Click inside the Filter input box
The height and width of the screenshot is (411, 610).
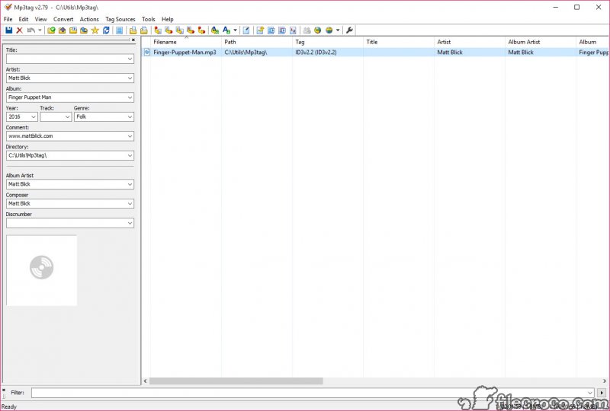click(313, 393)
